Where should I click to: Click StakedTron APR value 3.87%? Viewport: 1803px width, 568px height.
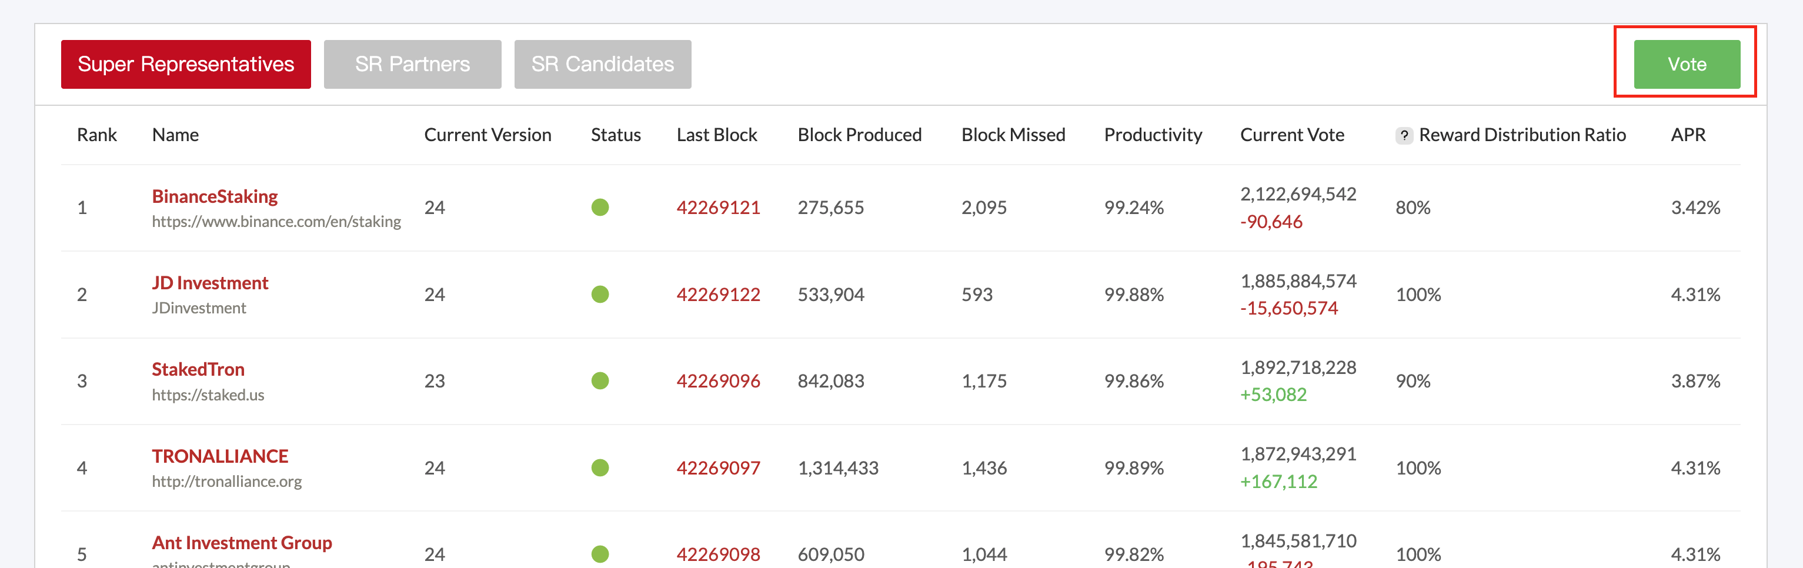(1695, 381)
